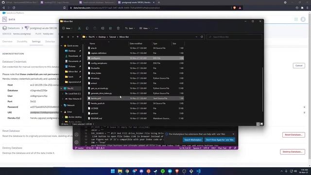
Task: Sort files by Date modified column
Action: tap(136, 43)
